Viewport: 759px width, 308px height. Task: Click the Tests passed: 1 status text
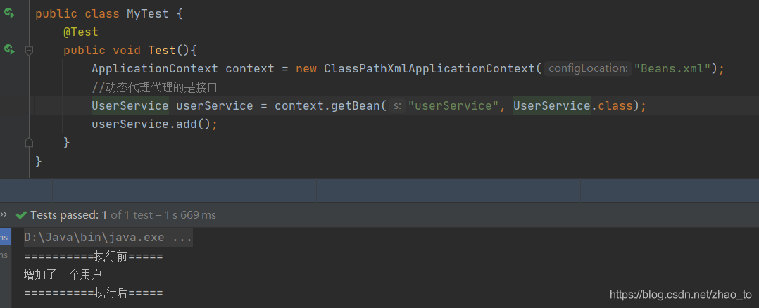coord(69,214)
